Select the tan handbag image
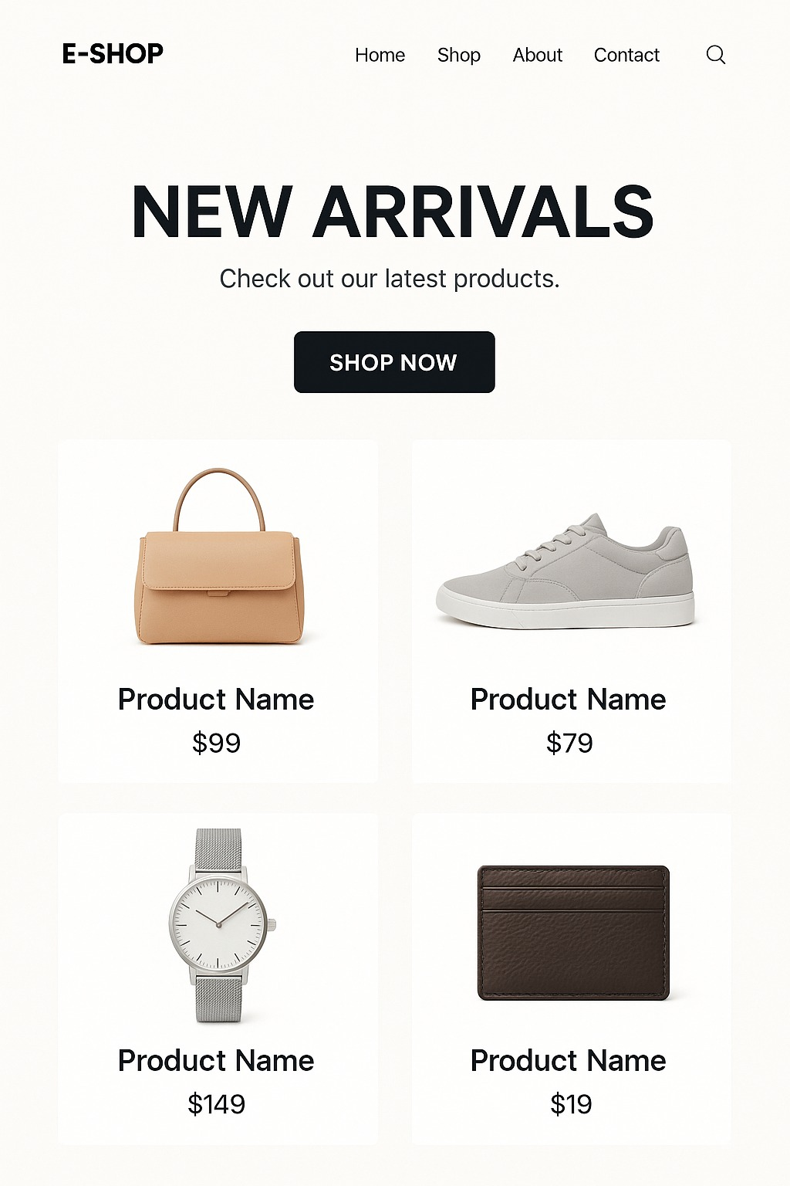 (x=219, y=556)
